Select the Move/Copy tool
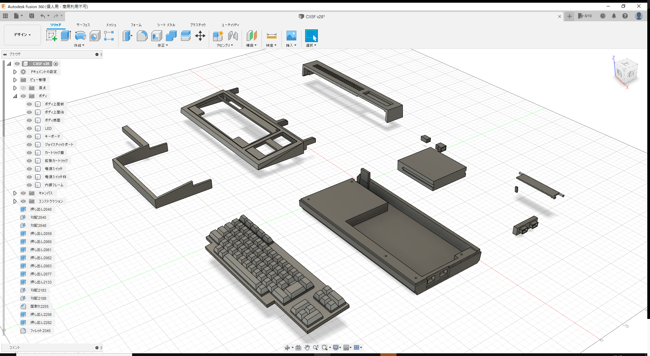 click(200, 35)
